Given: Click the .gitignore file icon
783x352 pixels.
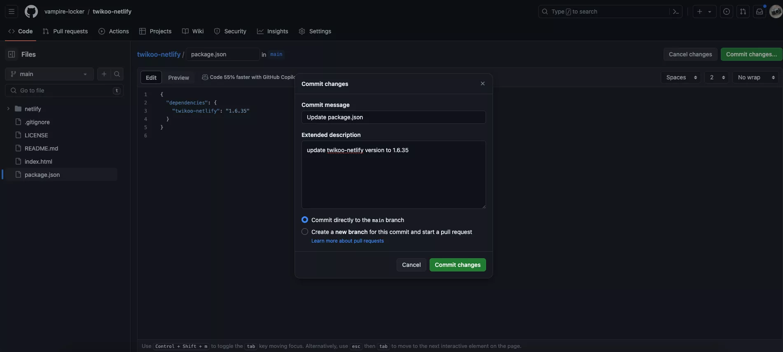Looking at the screenshot, I should [18, 122].
